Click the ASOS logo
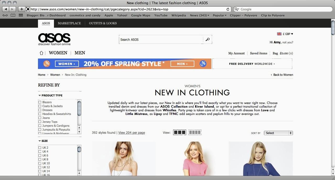Viewport: 335px width, 180px height. [54, 39]
